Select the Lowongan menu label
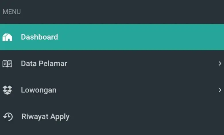 [x=39, y=90]
